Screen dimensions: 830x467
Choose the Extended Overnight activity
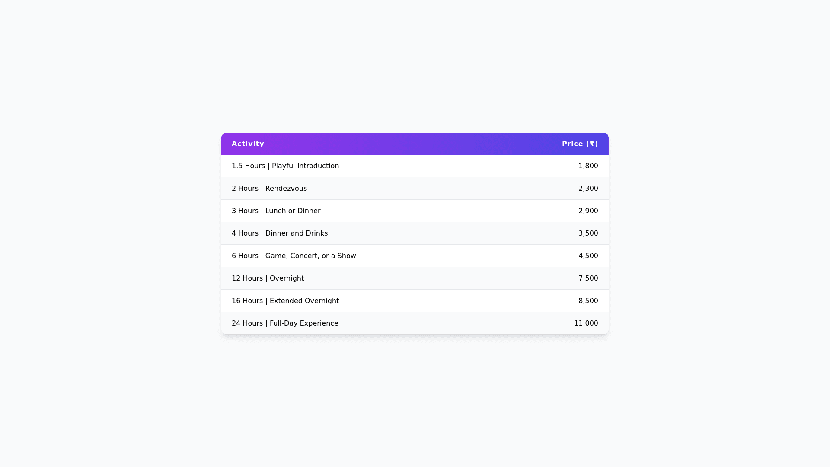(304, 301)
